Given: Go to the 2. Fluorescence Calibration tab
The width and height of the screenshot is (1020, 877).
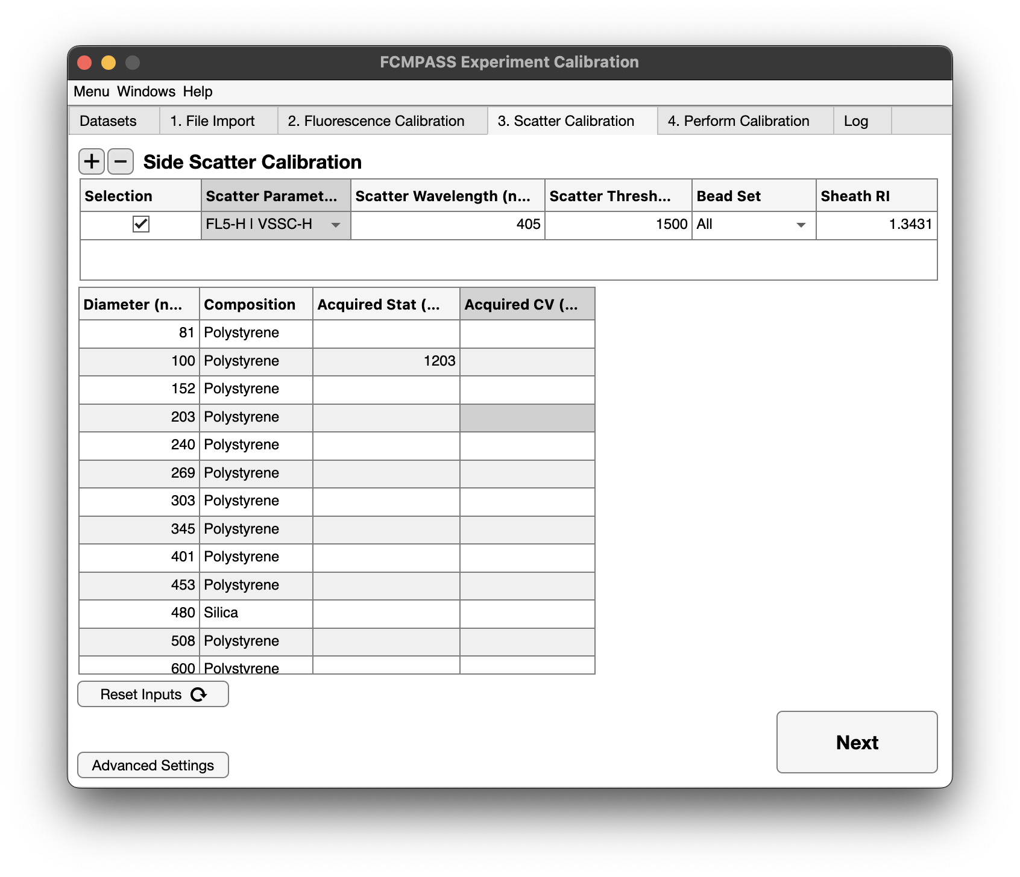Looking at the screenshot, I should click(382, 121).
